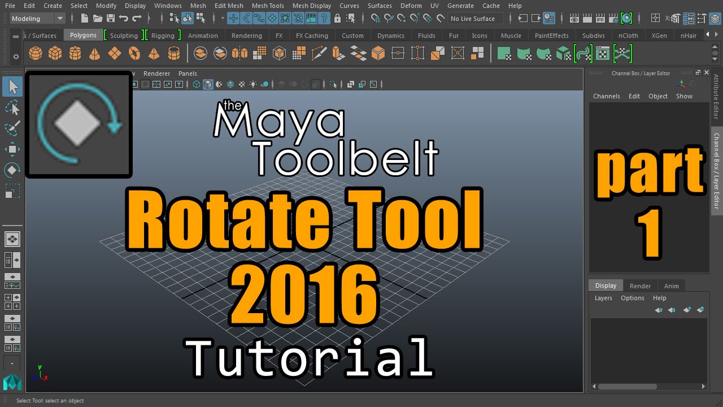
Task: Open the No Live Surface field
Action: coord(475,19)
